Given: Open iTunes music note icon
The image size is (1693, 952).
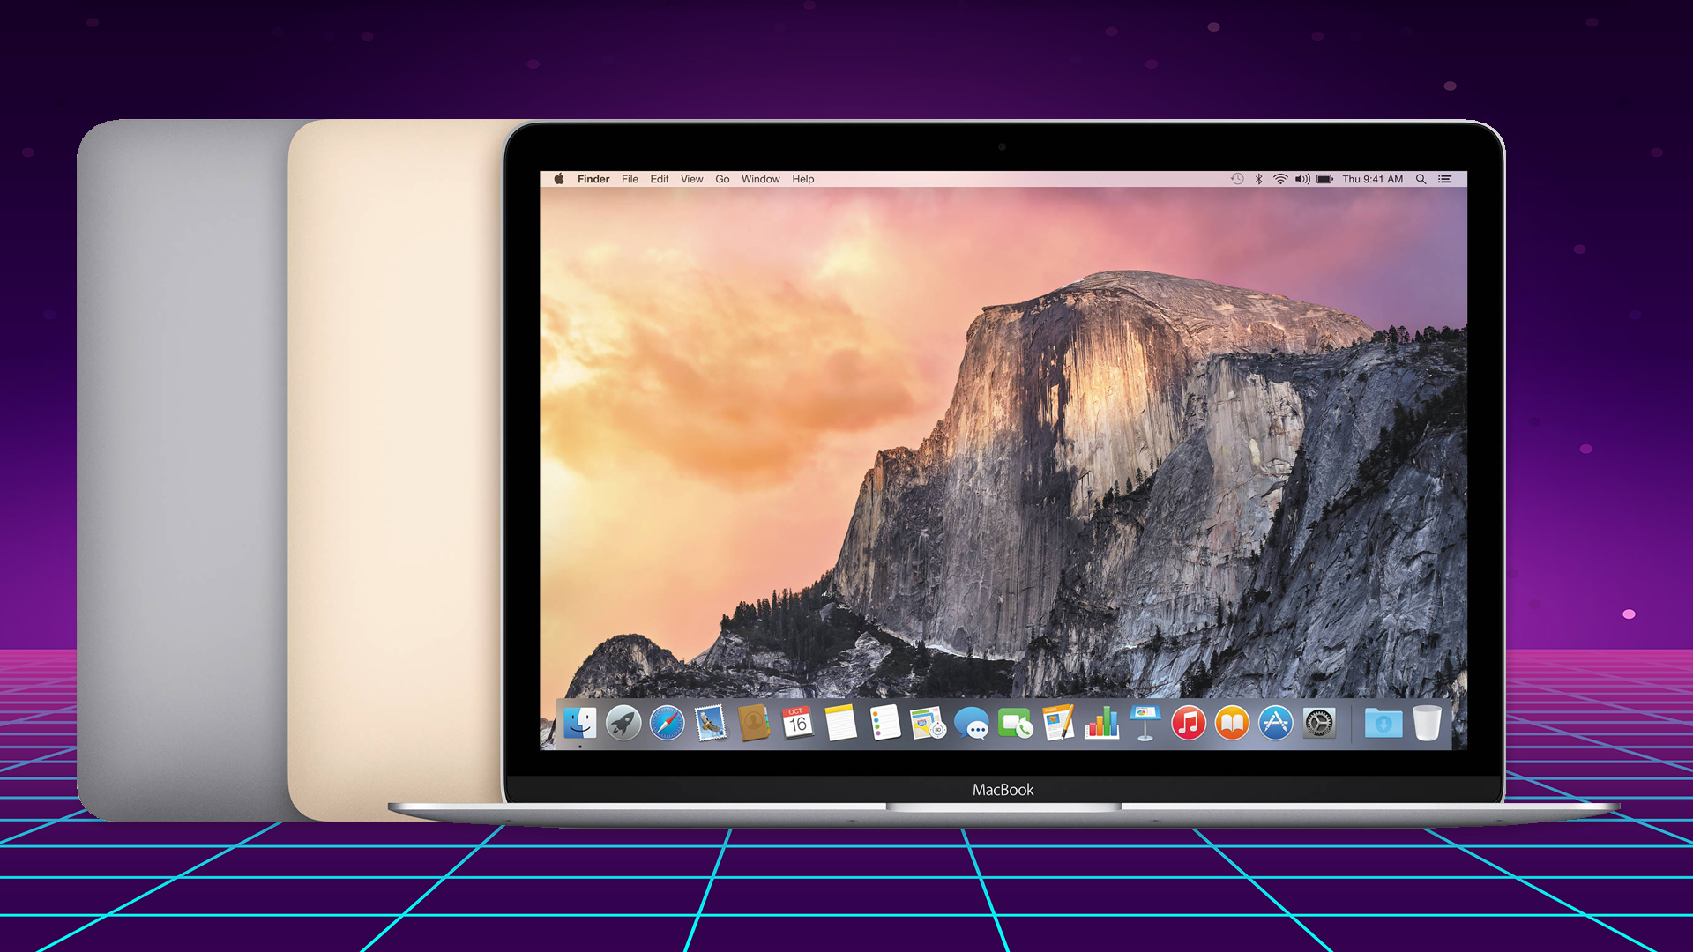Looking at the screenshot, I should [1189, 724].
